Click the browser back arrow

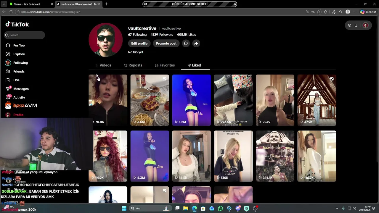(4, 12)
